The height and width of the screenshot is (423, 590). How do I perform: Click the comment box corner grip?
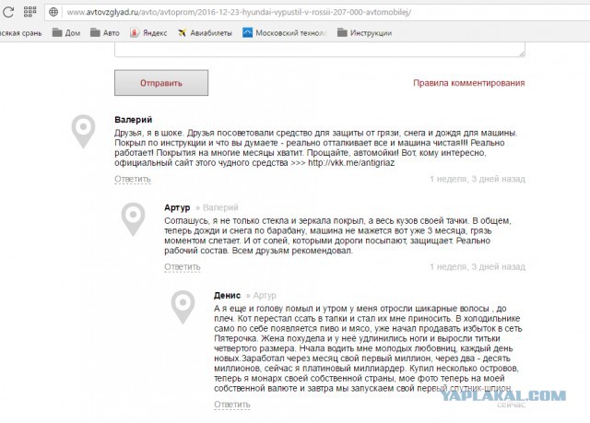522,54
